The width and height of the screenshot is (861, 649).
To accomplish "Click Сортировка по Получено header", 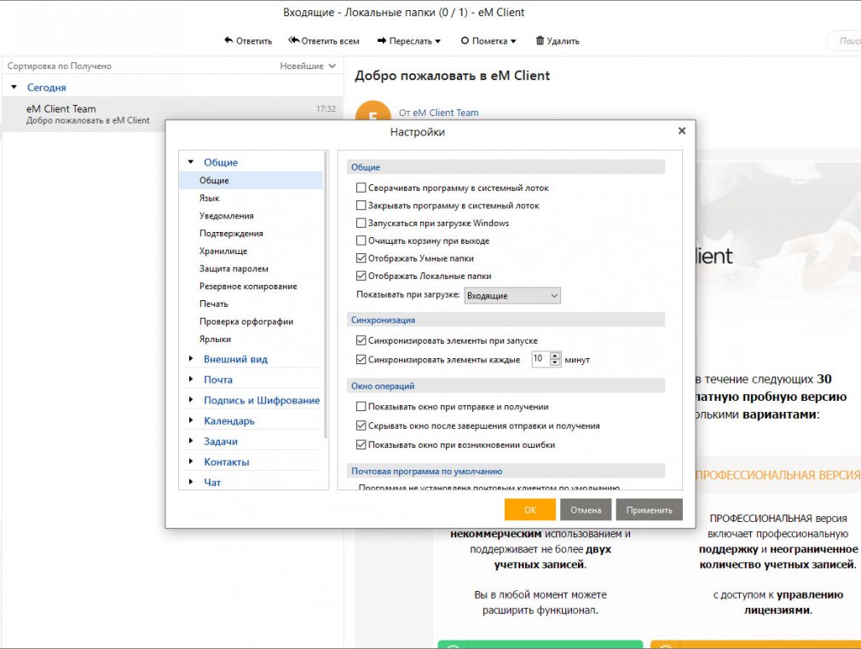I will (x=60, y=66).
